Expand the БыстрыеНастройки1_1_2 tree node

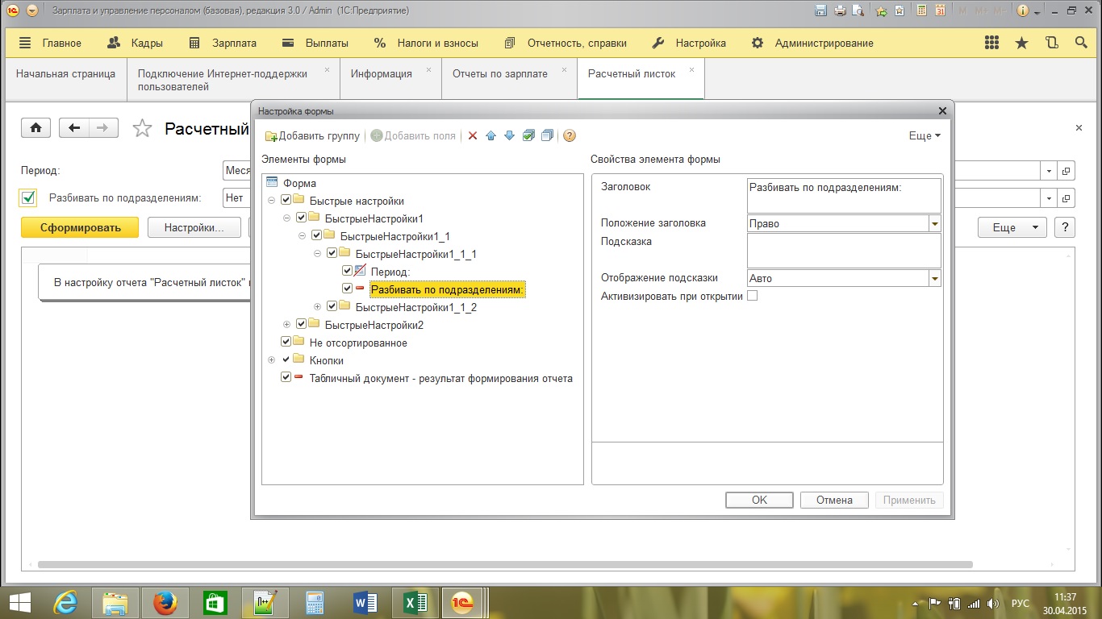[x=317, y=307]
